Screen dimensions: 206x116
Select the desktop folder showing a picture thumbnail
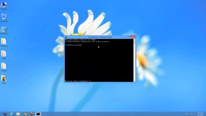click(4, 79)
